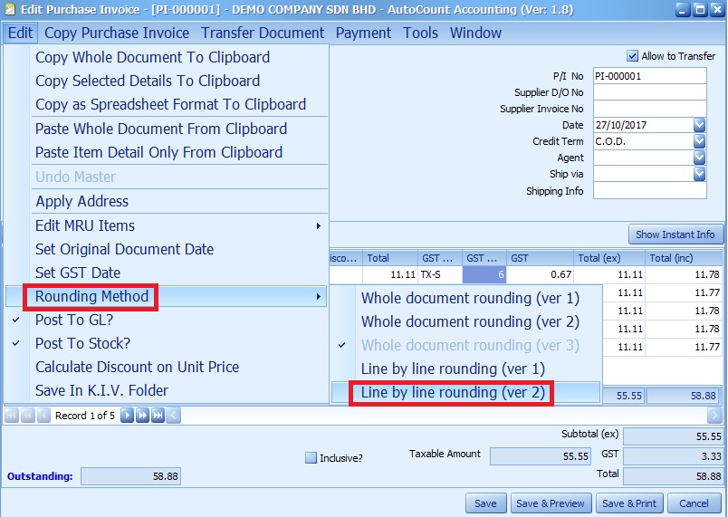The height and width of the screenshot is (517, 728).
Task: Open the Edit MRU Items submenu
Action: pyautogui.click(x=85, y=225)
